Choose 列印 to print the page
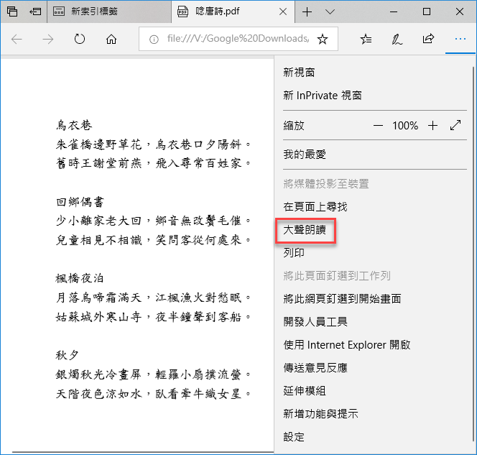Image resolution: width=477 pixels, height=455 pixels. click(294, 252)
